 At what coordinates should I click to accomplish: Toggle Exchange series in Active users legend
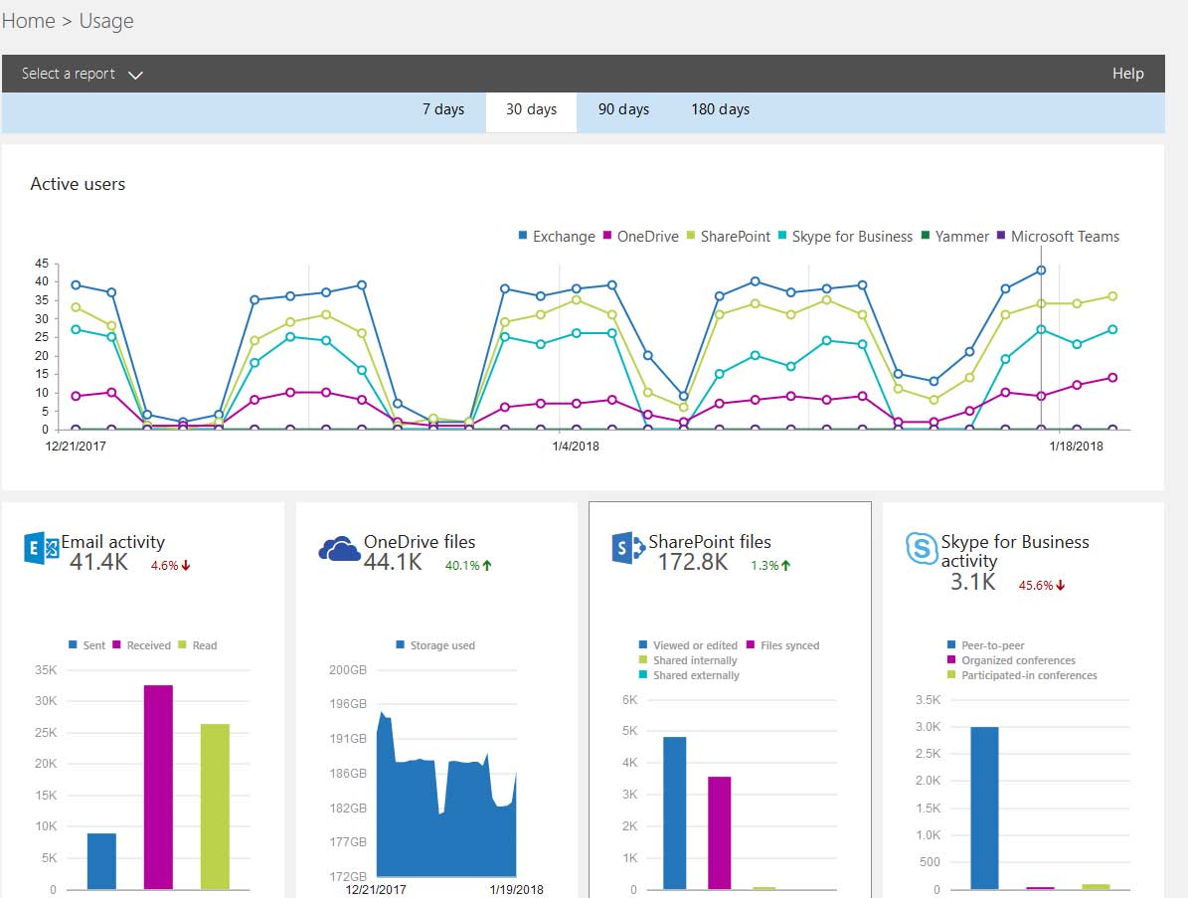[x=556, y=237]
